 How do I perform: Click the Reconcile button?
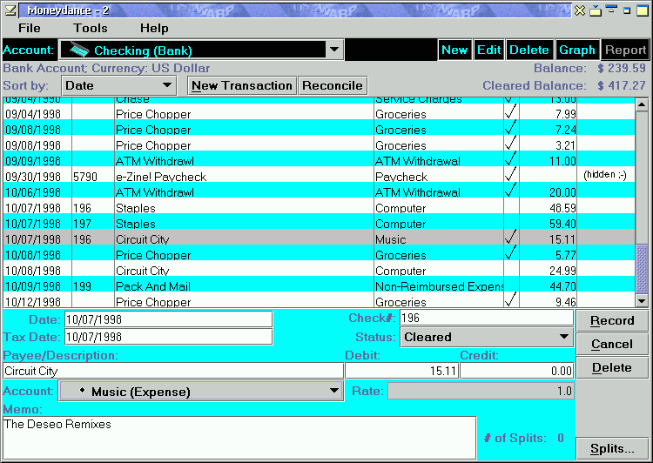[333, 86]
